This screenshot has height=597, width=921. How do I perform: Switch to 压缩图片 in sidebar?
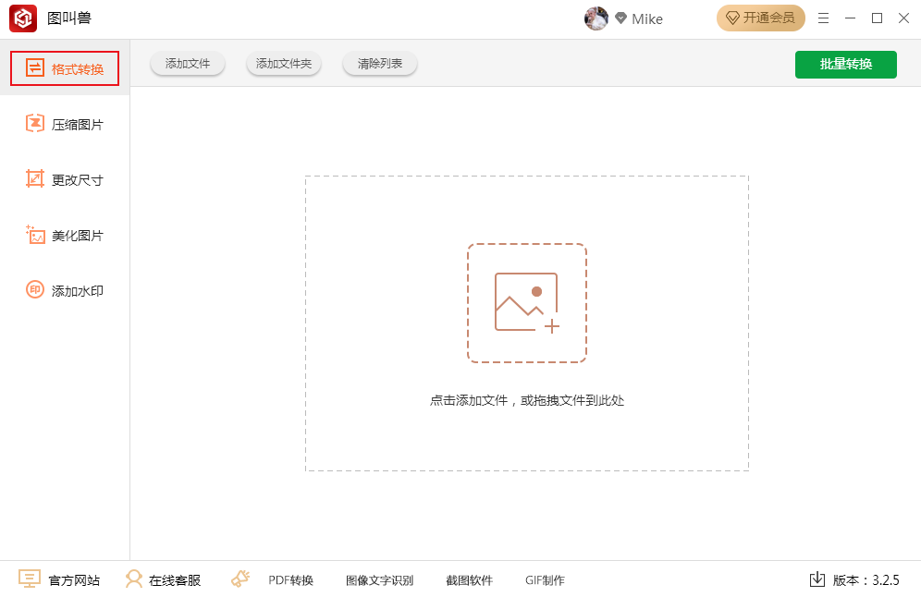65,124
